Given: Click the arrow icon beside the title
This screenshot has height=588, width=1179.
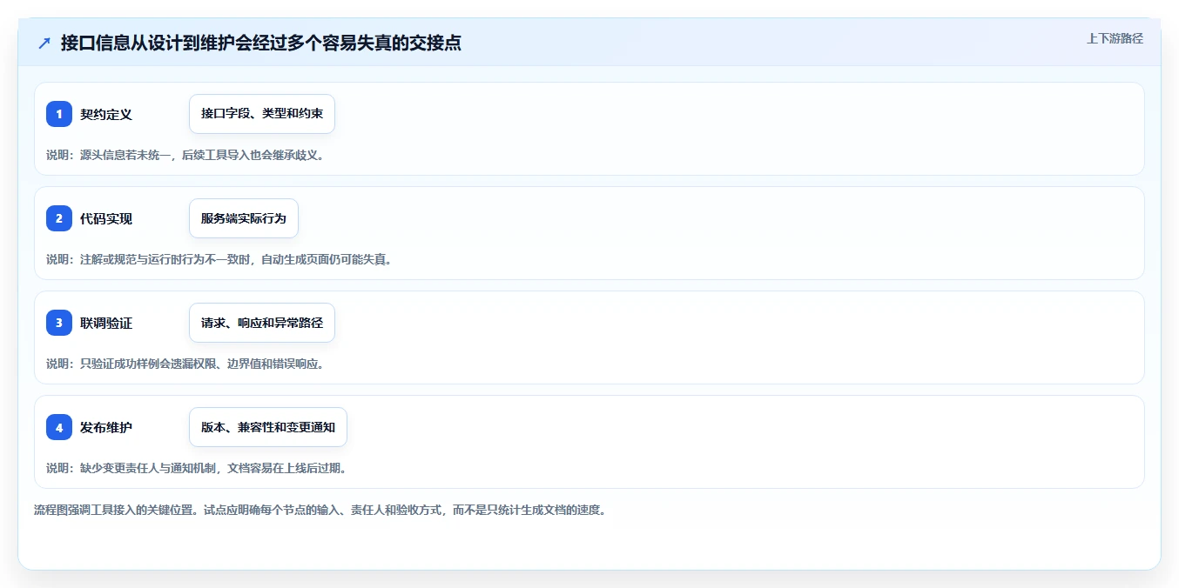Looking at the screenshot, I should [44, 43].
